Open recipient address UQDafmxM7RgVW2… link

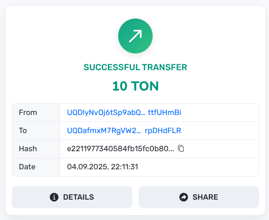coord(104,131)
